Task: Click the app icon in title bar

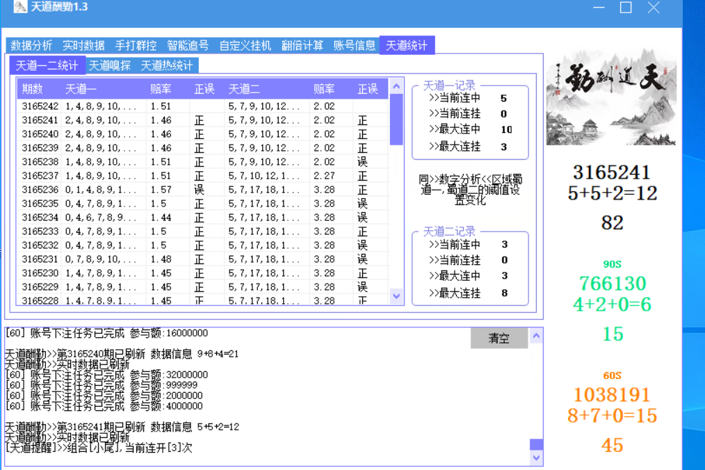Action: 20,7
